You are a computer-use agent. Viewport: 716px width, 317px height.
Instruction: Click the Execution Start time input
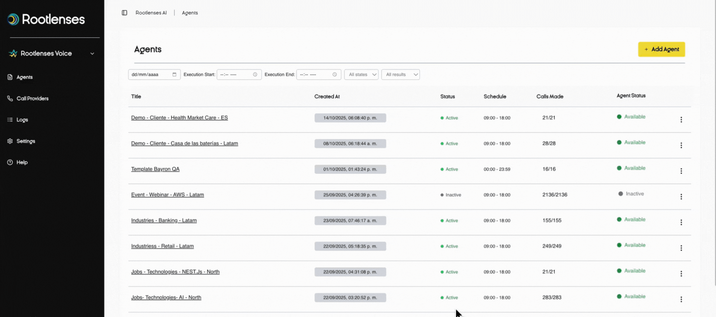click(x=235, y=74)
